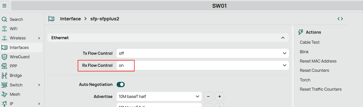Image resolution: width=363 pixels, height=107 pixels.
Task: Click the Search magnifier icon
Action: point(4,19)
